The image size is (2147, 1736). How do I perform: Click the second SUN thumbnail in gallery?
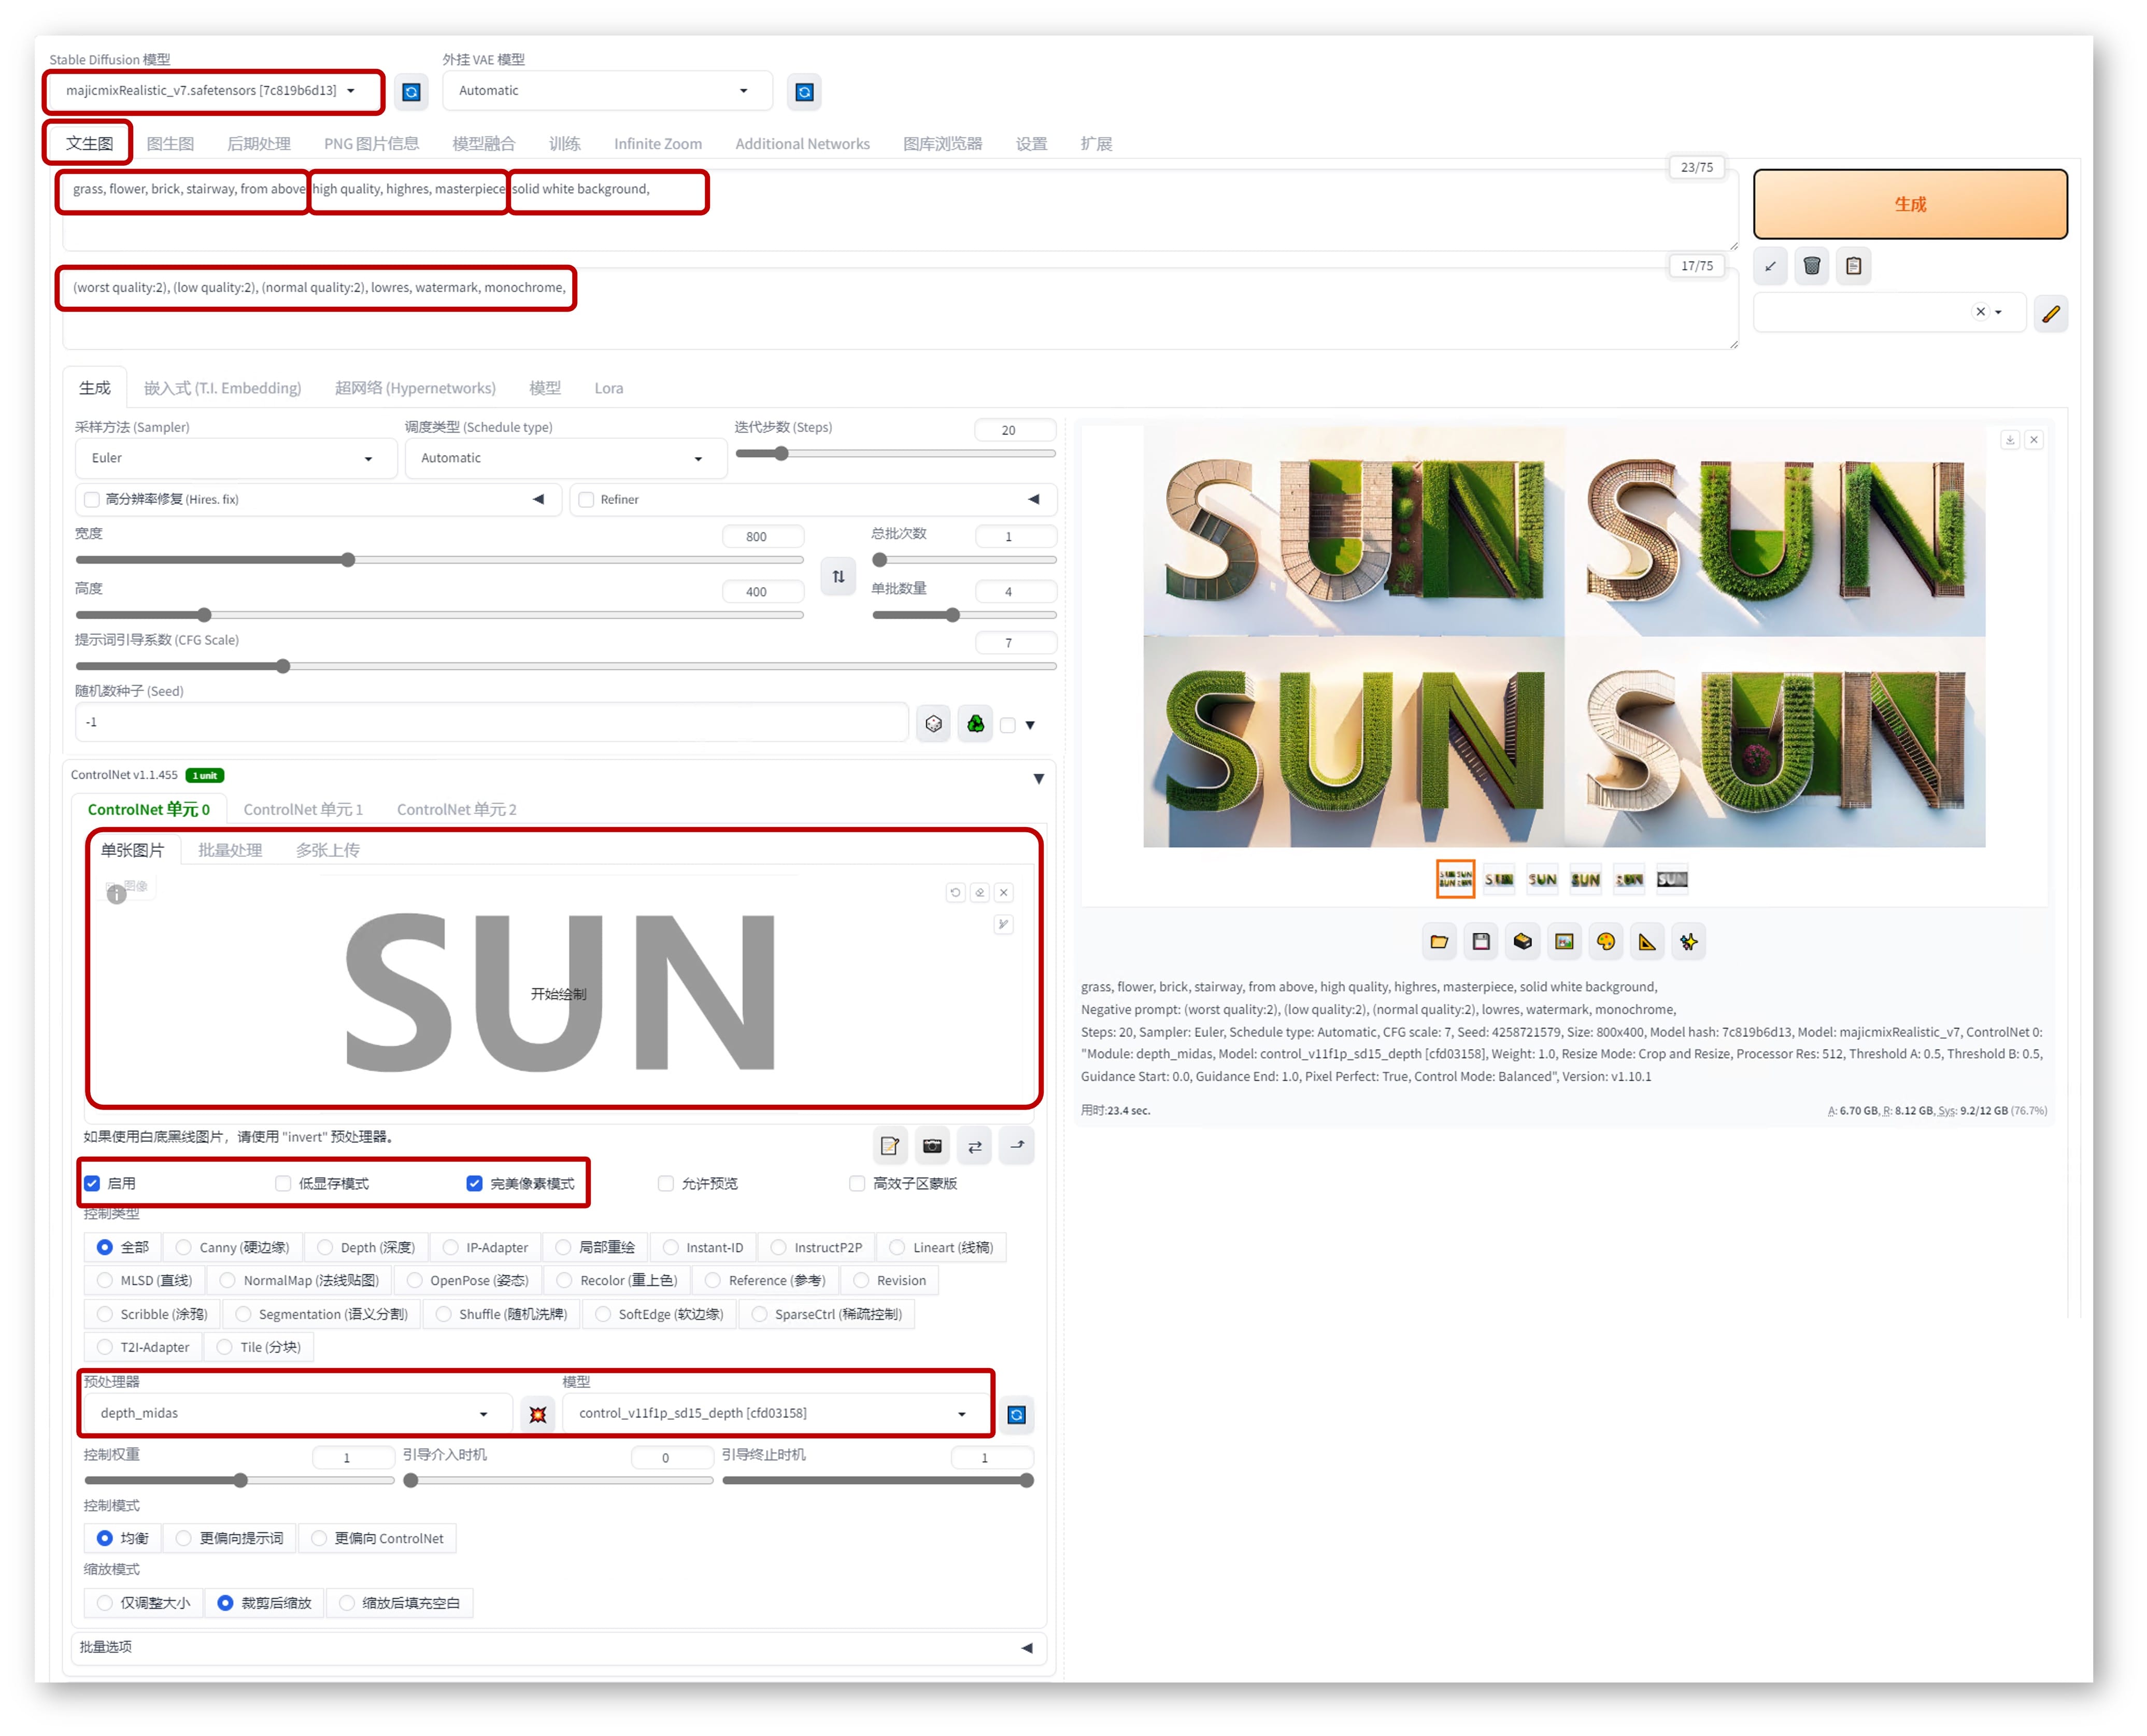coord(1498,879)
